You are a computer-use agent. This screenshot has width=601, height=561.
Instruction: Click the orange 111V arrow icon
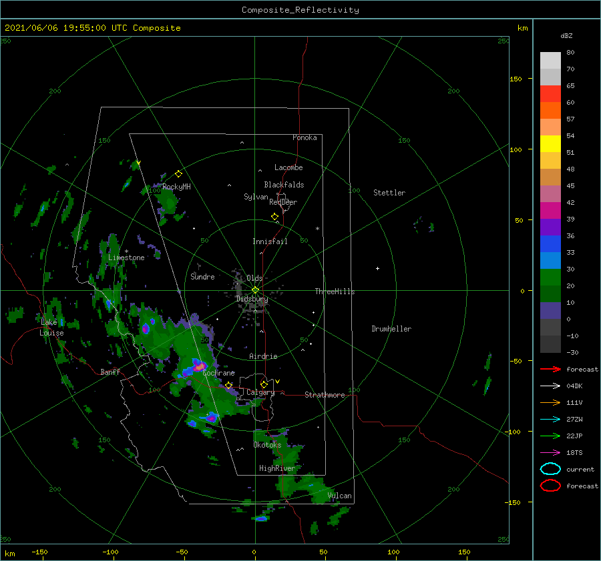[550, 402]
